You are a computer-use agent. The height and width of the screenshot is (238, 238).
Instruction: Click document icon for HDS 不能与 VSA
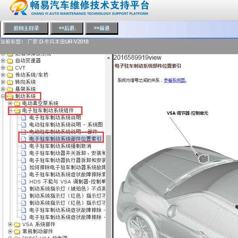pos(24,182)
